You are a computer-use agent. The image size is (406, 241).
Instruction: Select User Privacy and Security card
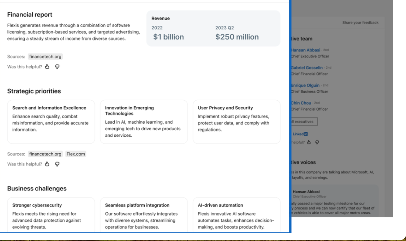coord(236,122)
